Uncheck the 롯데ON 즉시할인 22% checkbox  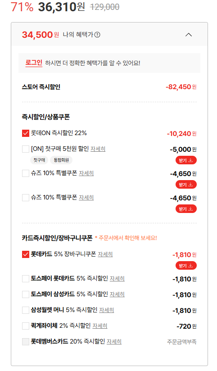[x=26, y=133]
